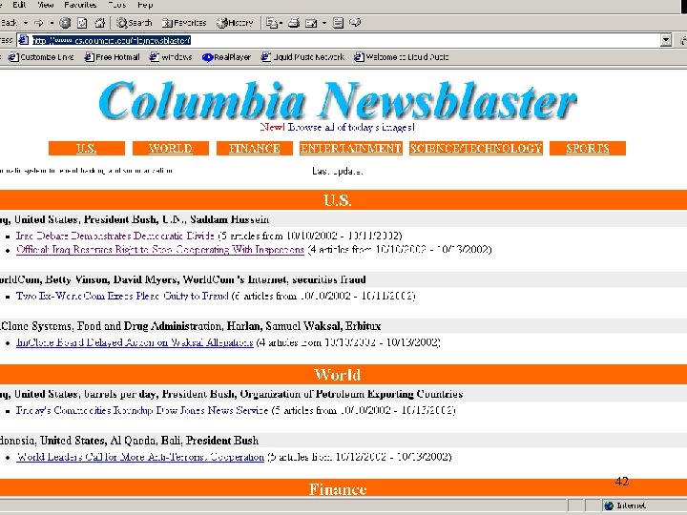
Task: Click the Mail toolbar icon
Action: 272,23
